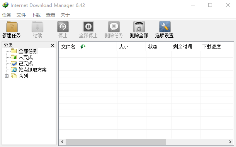Click the 已完成 folder icon with checkmark
This screenshot has width=236, height=147.
click(x=14, y=63)
